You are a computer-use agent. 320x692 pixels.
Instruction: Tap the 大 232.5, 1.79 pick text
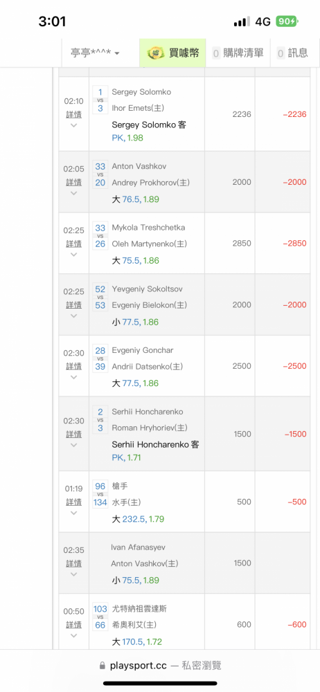(139, 519)
